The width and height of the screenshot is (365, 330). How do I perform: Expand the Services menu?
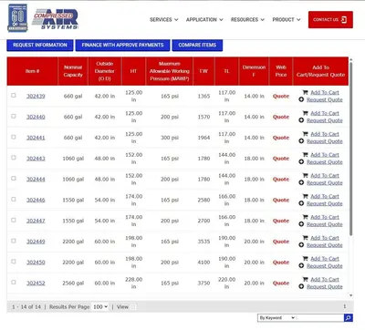point(163,19)
